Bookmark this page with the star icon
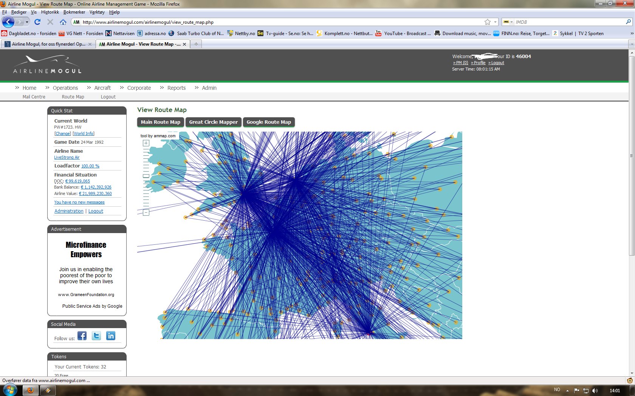Screen dimensions: 635x396 point(488,22)
